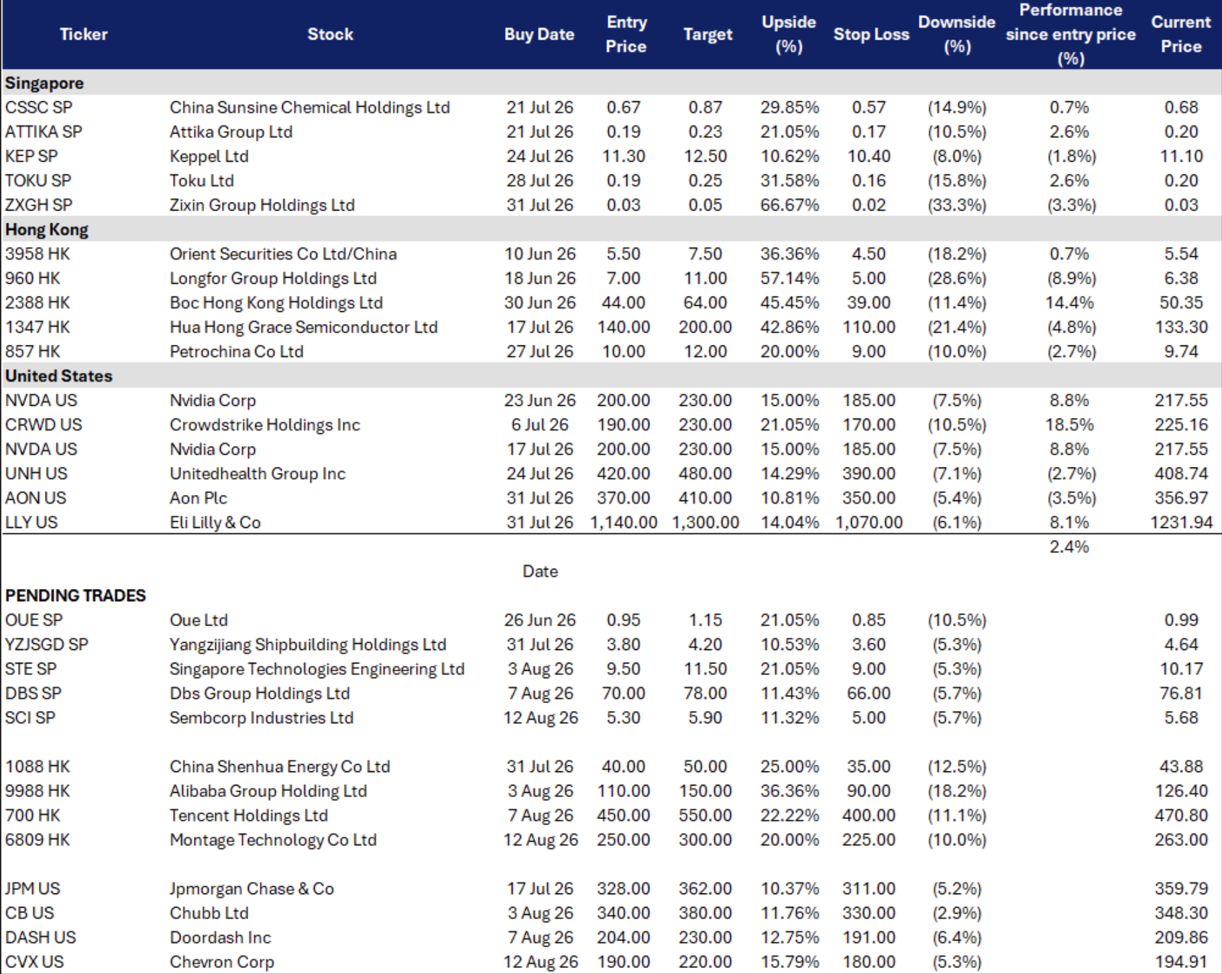Click the Target column header
Viewport: 1222px width, 974px height.
click(708, 34)
